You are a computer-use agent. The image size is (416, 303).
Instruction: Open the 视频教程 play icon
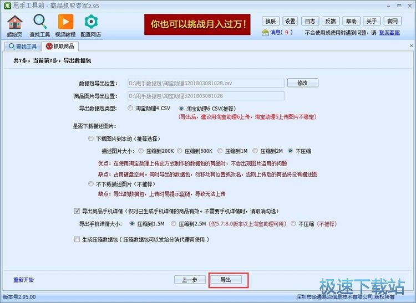coord(65,26)
